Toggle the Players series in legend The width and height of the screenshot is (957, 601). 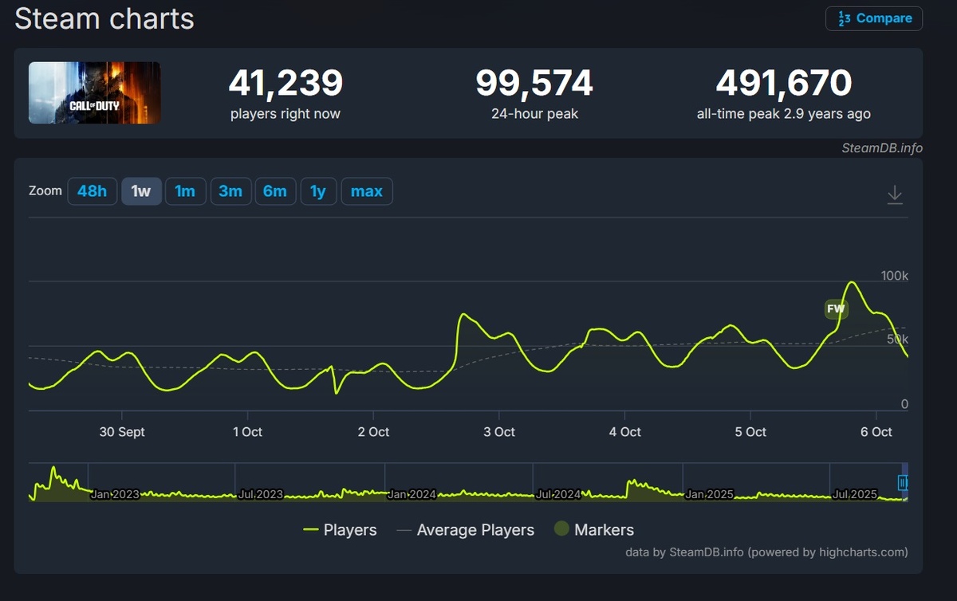[340, 530]
